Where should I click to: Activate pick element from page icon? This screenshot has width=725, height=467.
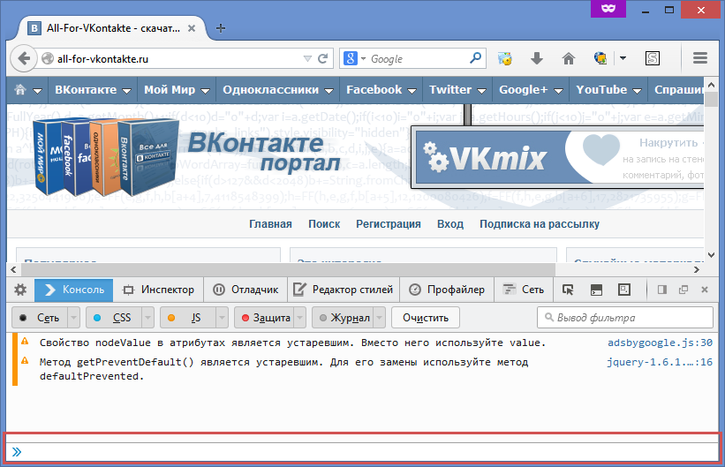pyautogui.click(x=568, y=290)
